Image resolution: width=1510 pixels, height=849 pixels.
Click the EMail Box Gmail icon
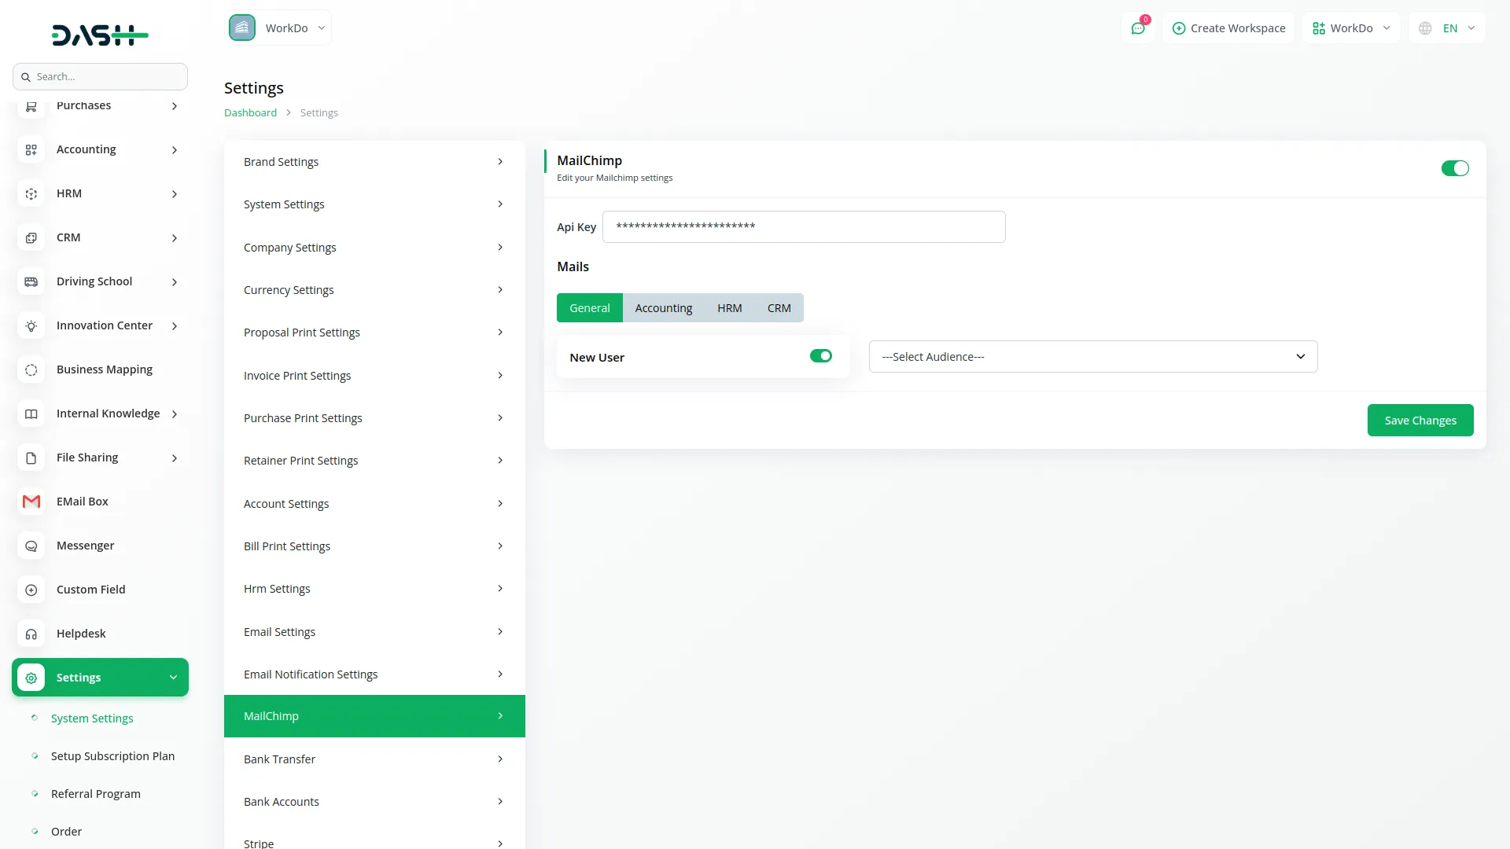point(31,502)
